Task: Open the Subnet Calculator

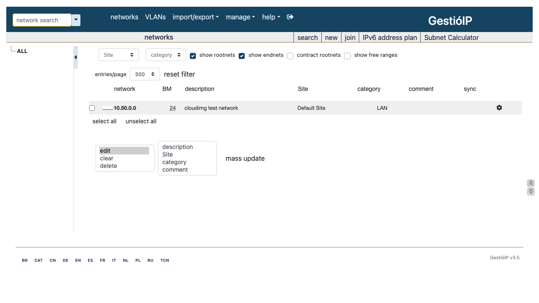Action: [451, 37]
